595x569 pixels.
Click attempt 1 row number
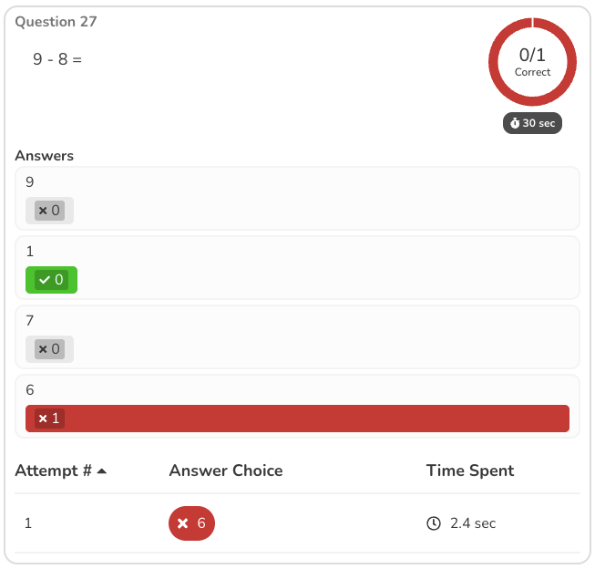(28, 523)
